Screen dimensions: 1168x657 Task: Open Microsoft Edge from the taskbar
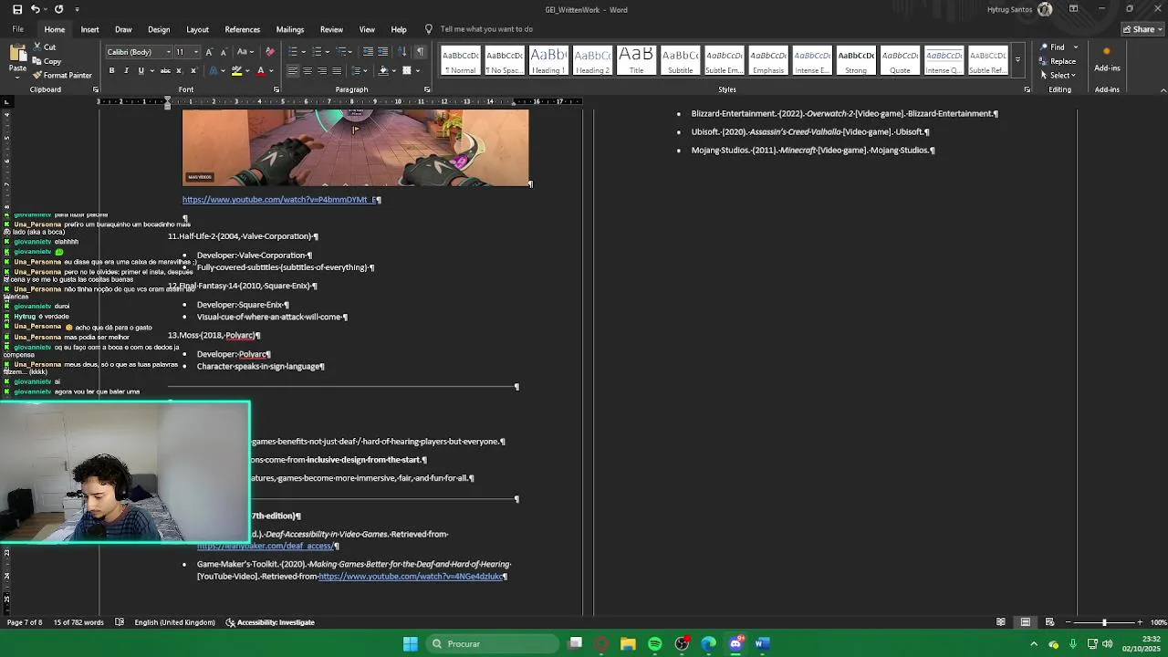pos(709,644)
